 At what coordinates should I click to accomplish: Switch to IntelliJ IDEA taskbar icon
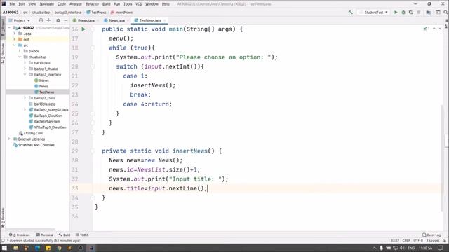click(91, 248)
